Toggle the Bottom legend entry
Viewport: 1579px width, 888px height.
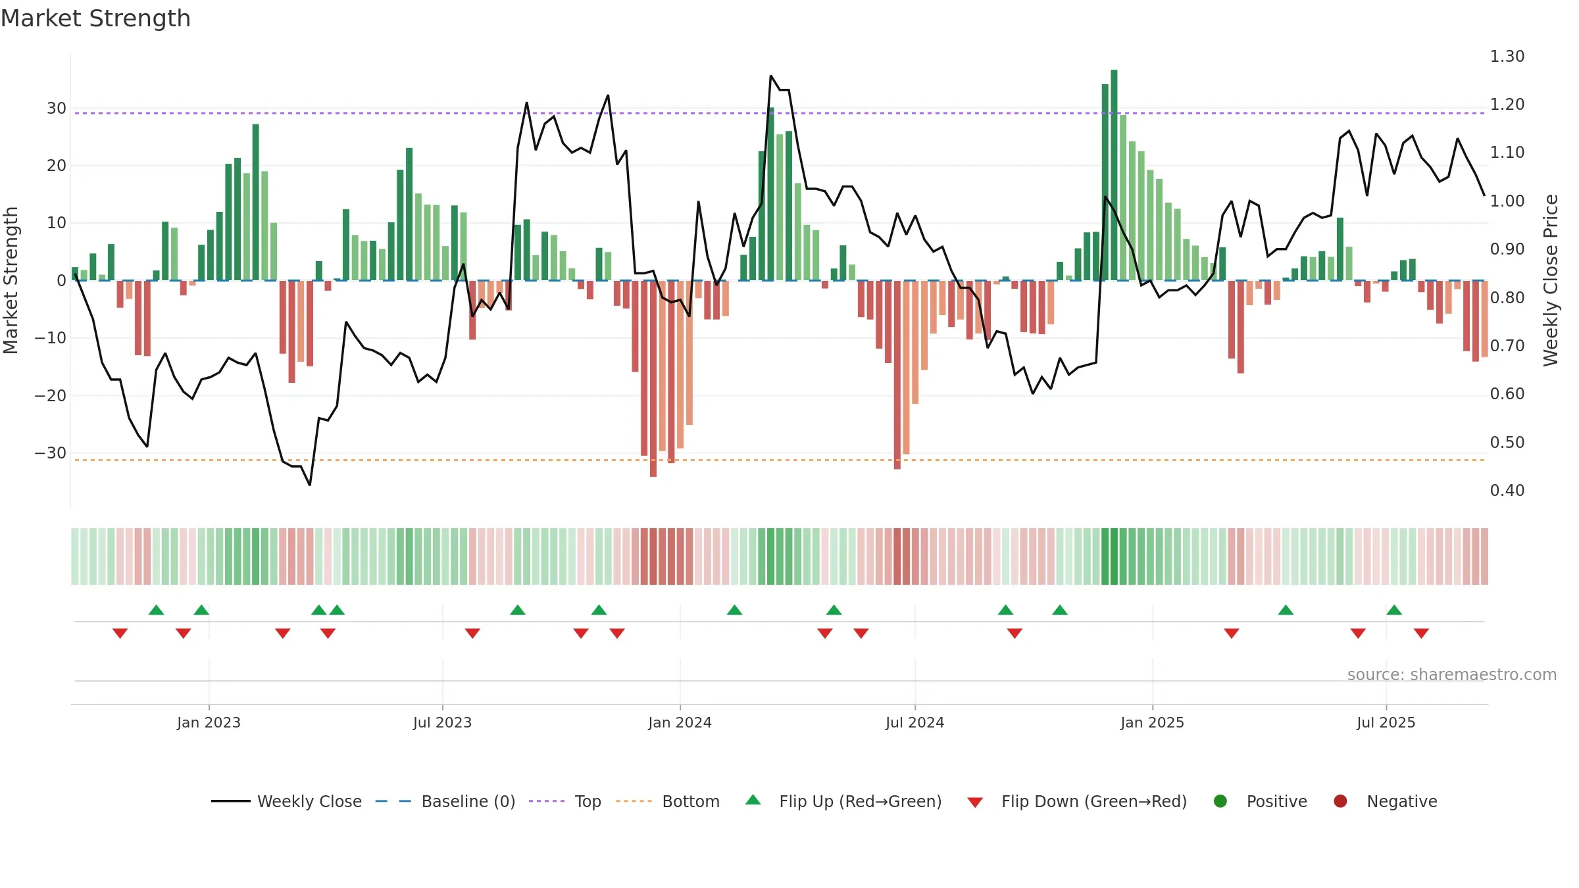click(x=667, y=801)
